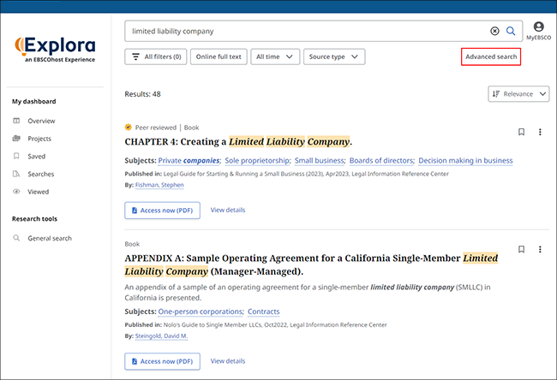Open more options for CHAPTER 4 result

pos(540,132)
